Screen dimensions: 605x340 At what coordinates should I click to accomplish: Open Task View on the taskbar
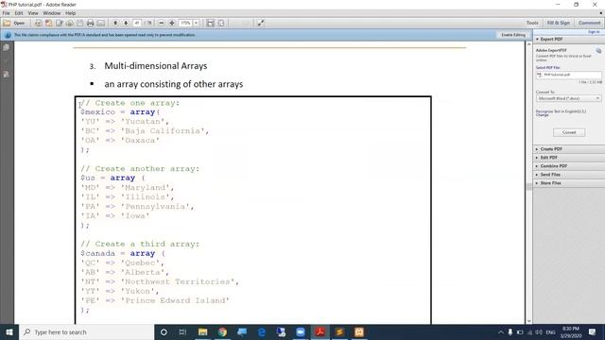[x=182, y=331]
